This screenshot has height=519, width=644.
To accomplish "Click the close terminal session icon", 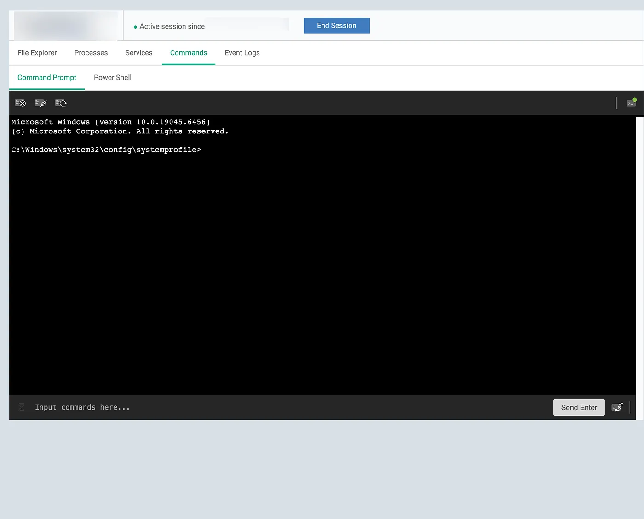I will coord(20,103).
